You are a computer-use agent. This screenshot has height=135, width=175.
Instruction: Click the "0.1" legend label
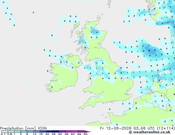3,134
